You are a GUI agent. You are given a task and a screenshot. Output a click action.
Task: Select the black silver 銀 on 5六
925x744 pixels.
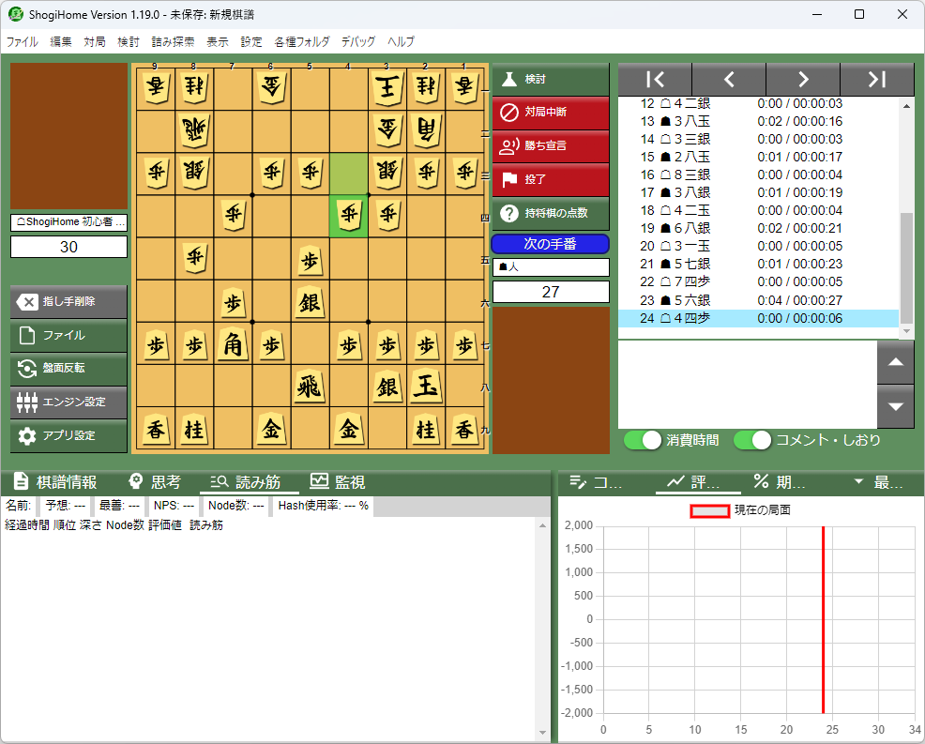pos(310,302)
